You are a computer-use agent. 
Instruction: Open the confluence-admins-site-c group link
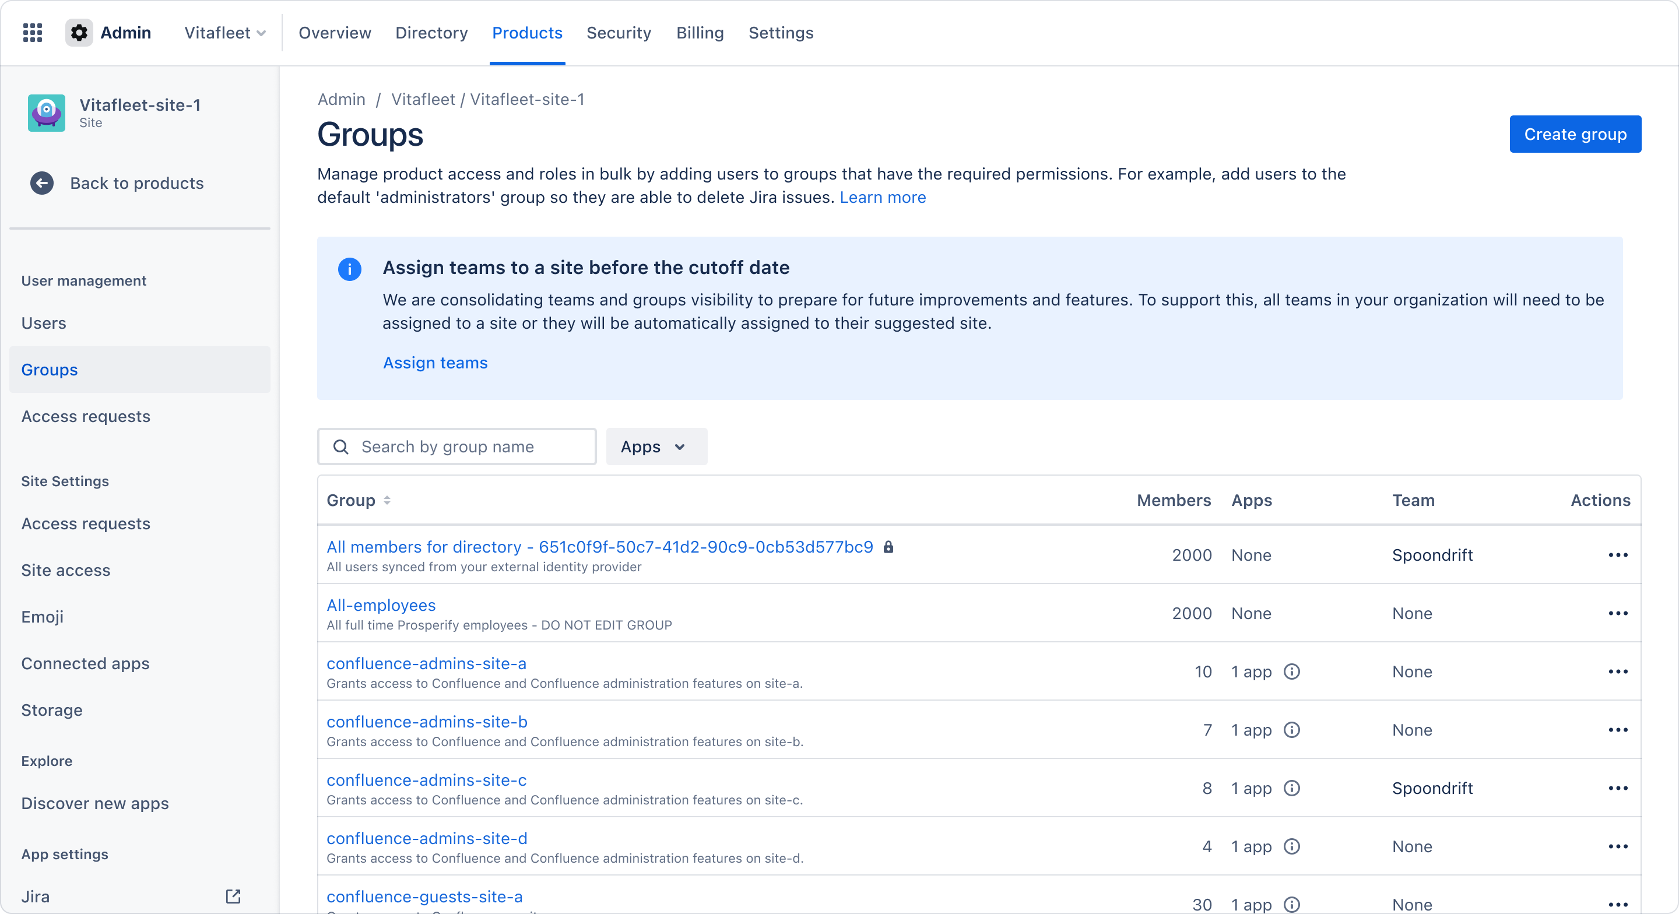tap(426, 781)
